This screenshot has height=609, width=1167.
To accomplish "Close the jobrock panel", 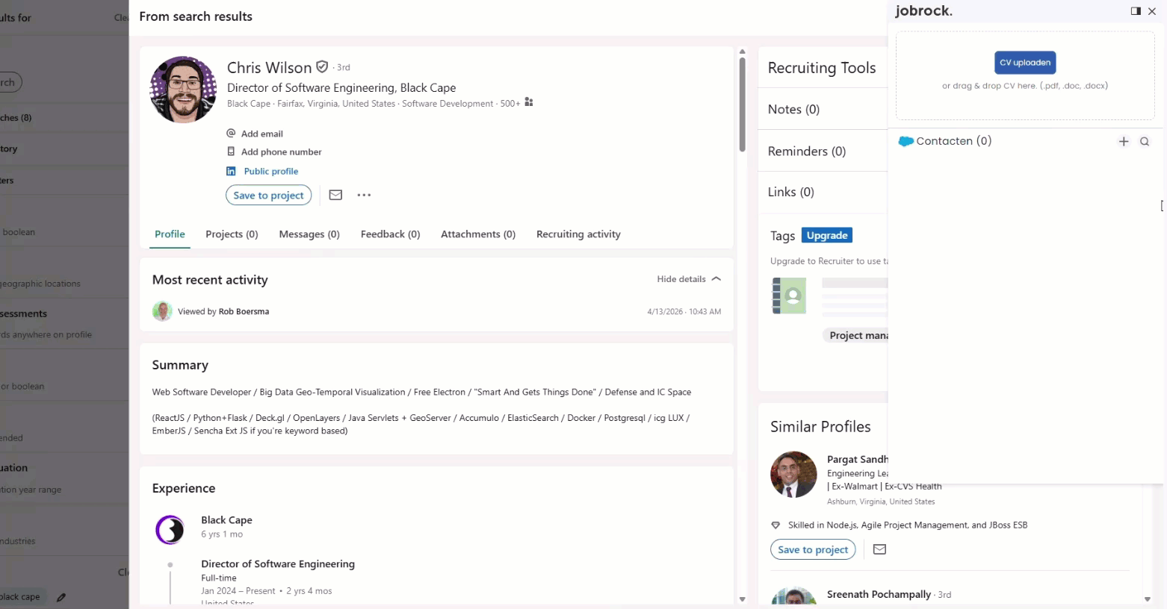I will click(1152, 11).
